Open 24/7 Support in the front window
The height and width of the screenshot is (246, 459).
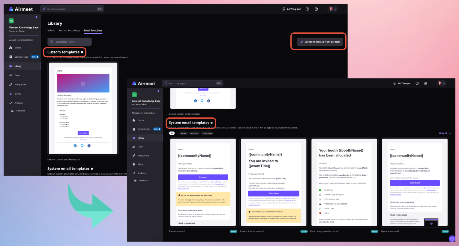pyautogui.click(x=402, y=84)
